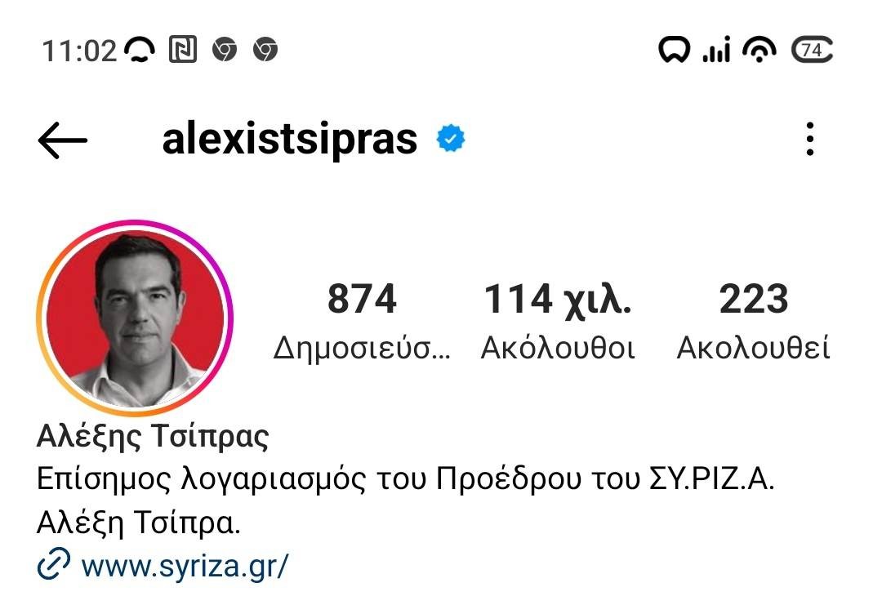Tap the link chain icon
882x605 pixels.
tap(53, 563)
